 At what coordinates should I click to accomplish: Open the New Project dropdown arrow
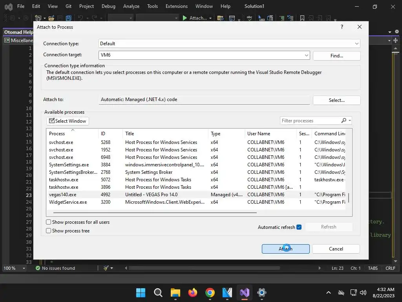(x=45, y=18)
